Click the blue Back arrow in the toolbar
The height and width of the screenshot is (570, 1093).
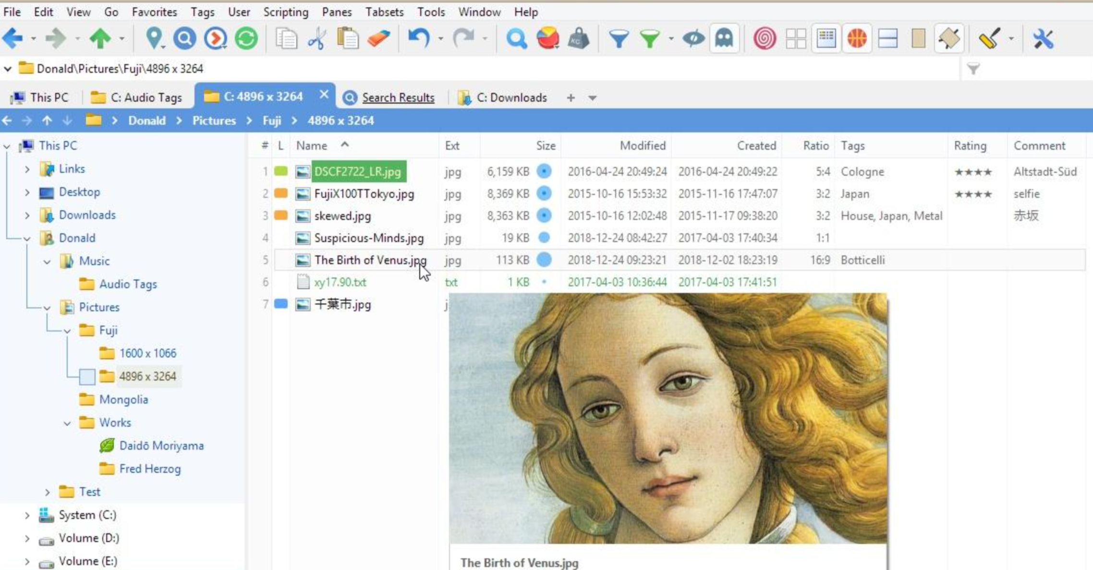[12, 38]
